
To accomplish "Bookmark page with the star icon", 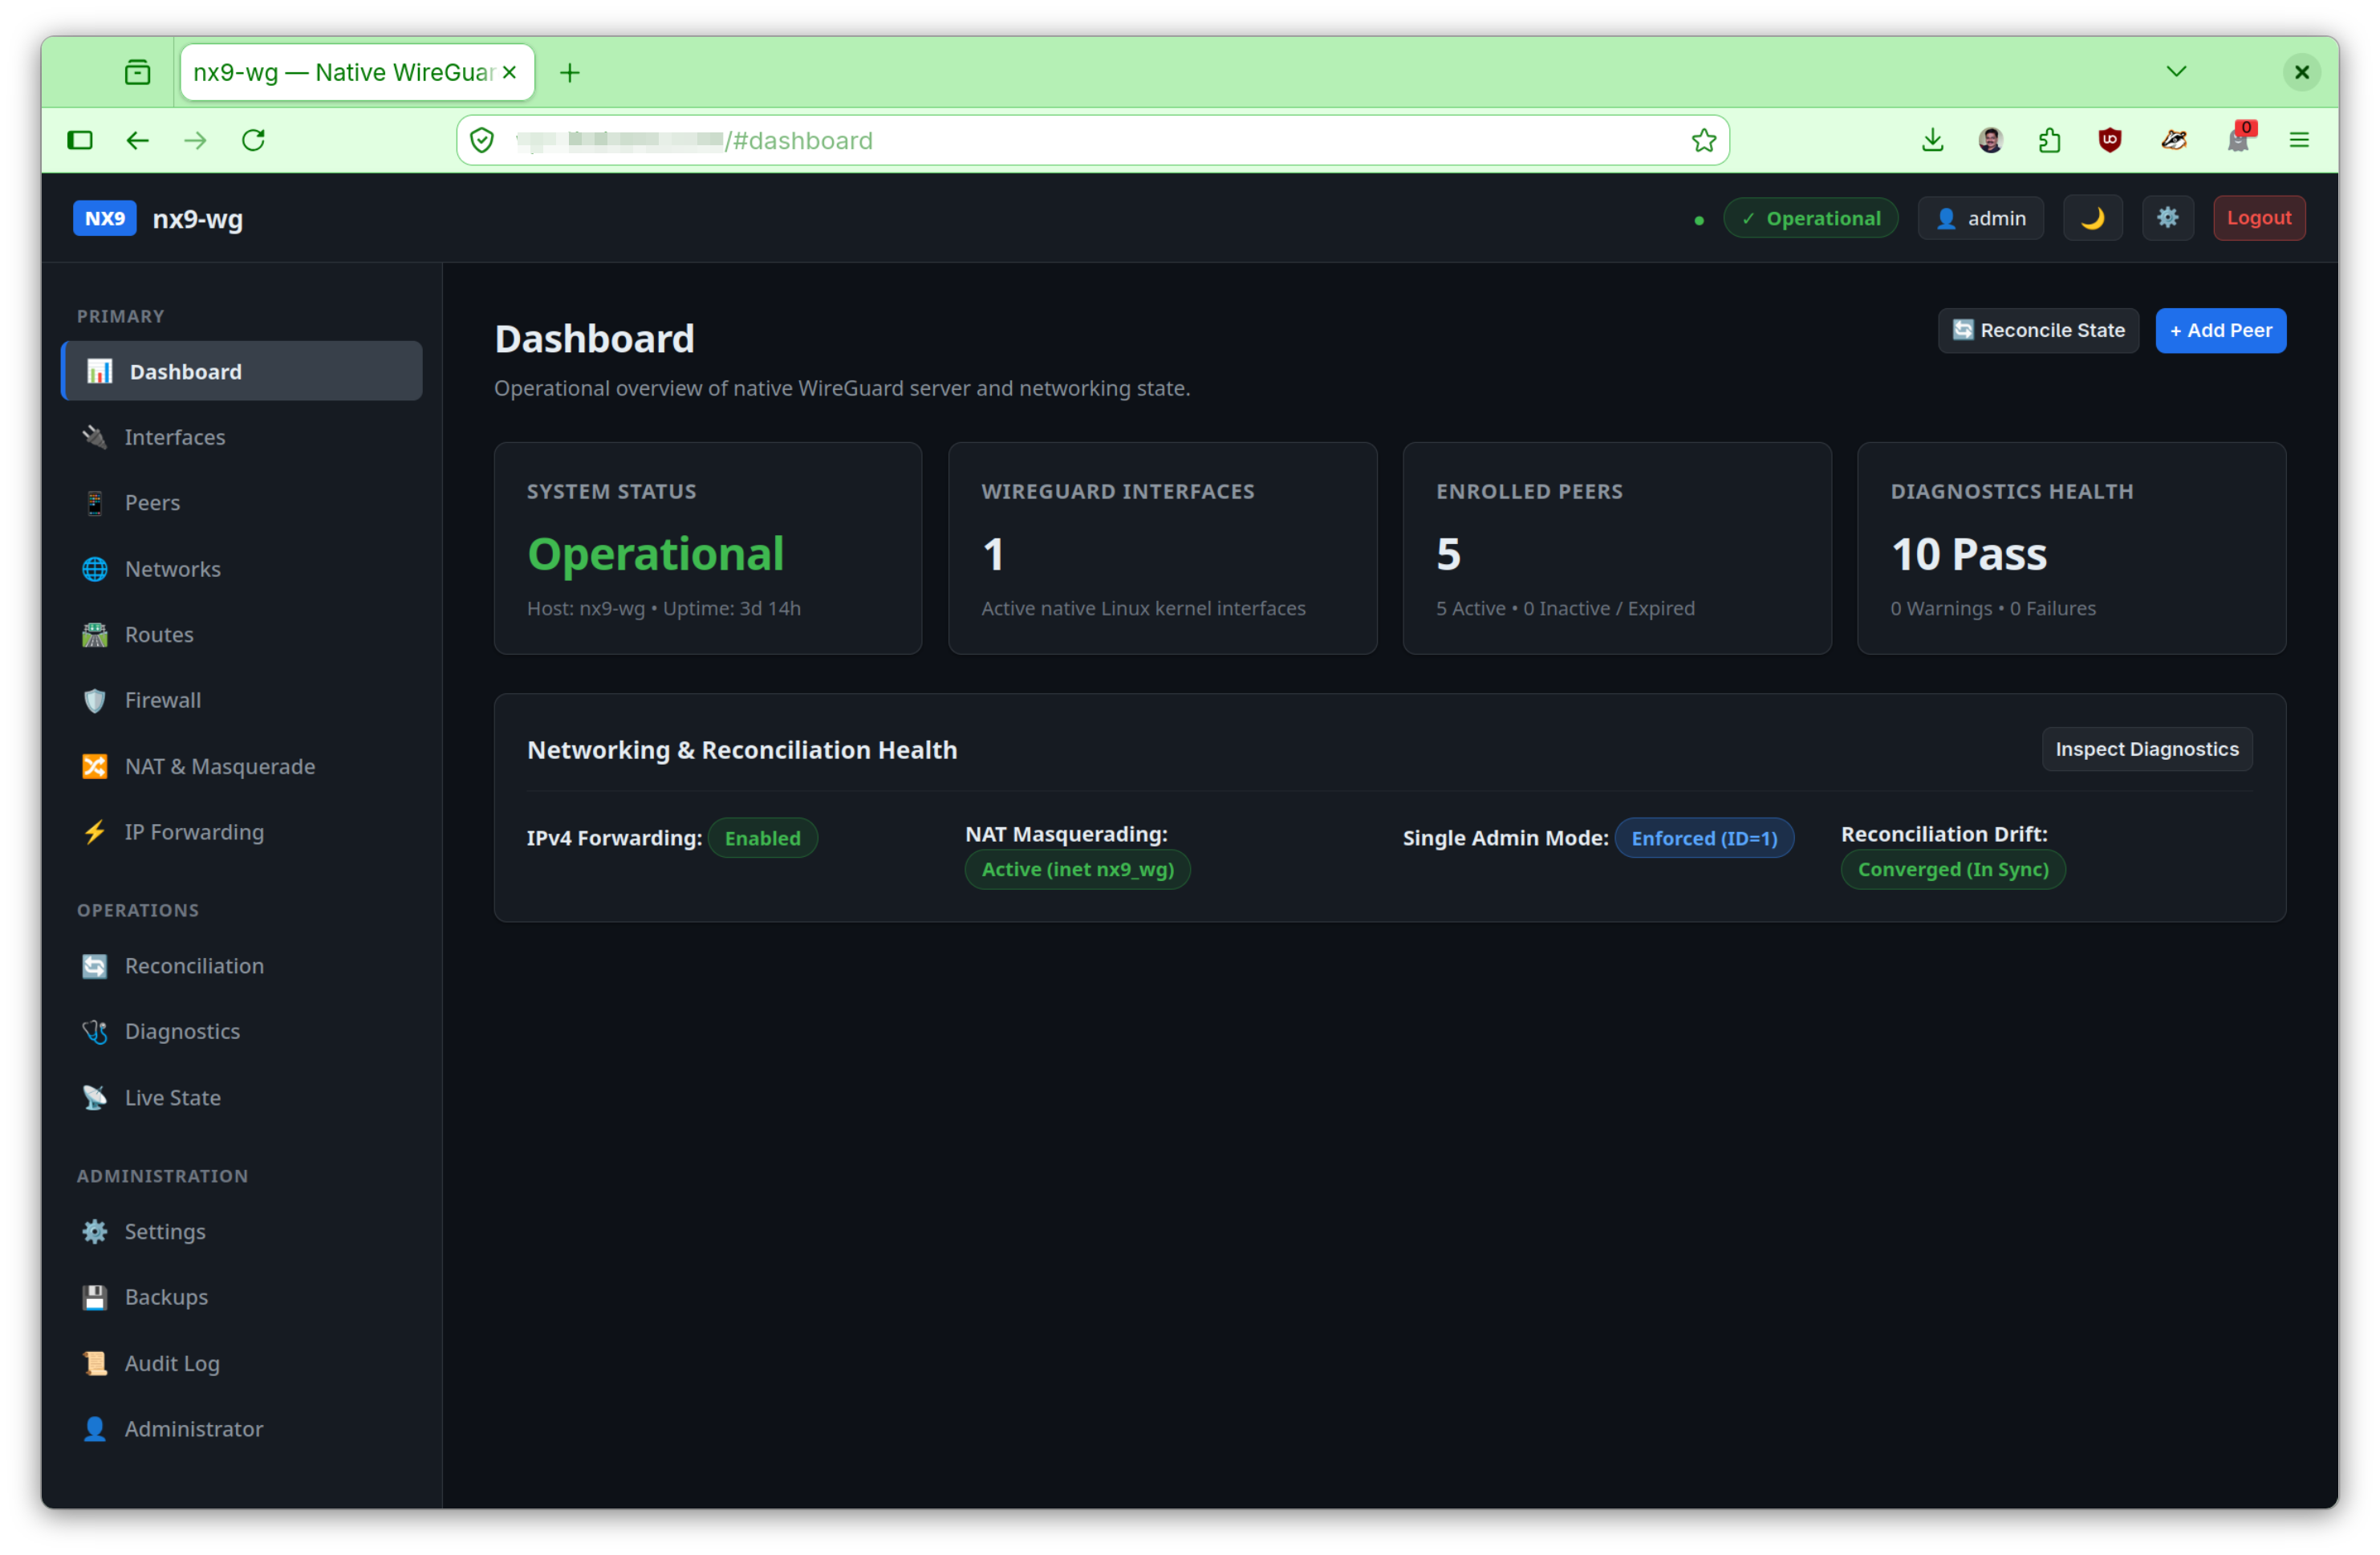I will 1703,140.
